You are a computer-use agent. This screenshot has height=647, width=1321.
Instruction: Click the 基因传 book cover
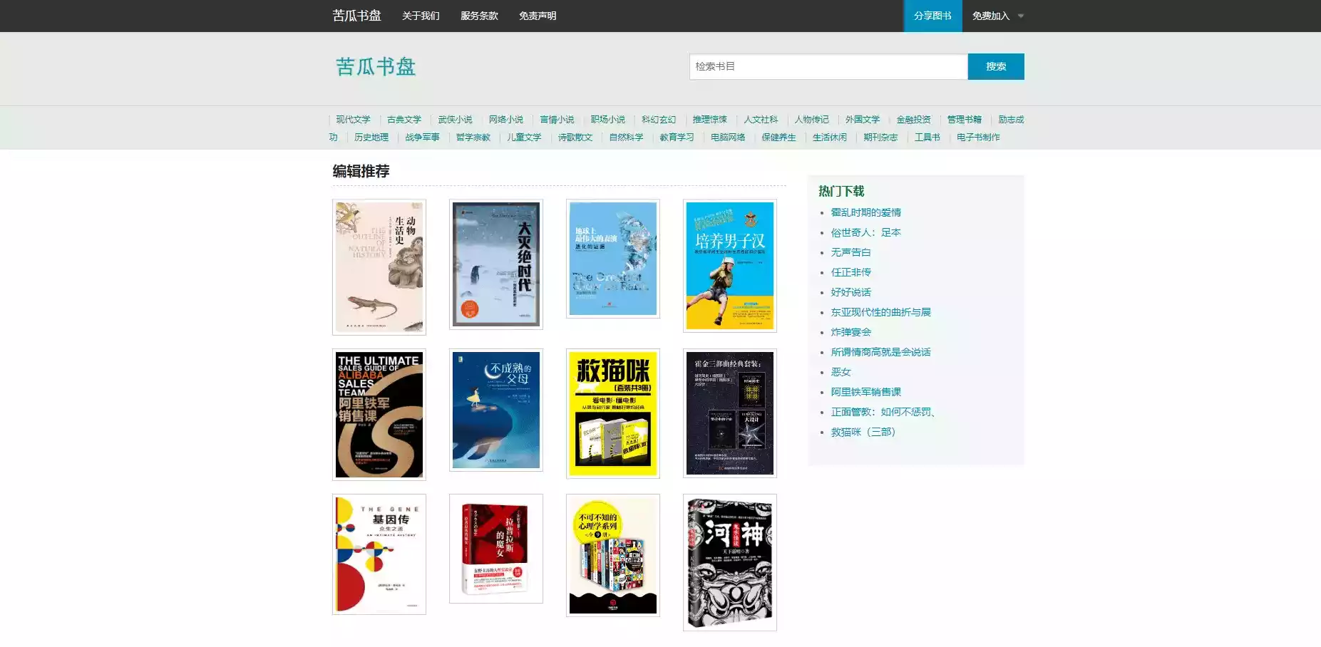pos(377,554)
